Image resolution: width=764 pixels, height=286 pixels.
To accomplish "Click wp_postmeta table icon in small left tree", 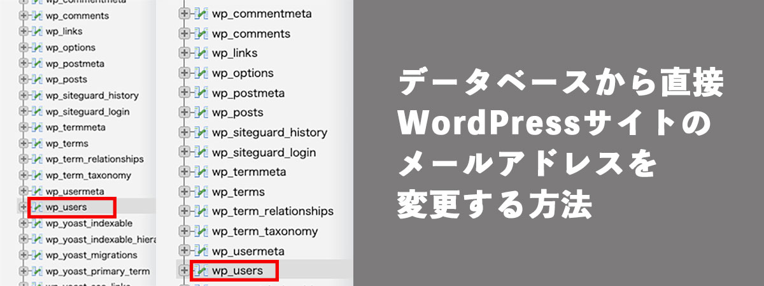I will pos(37,63).
